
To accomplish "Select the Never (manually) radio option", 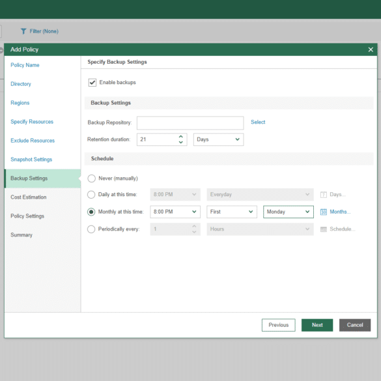I will [91, 178].
